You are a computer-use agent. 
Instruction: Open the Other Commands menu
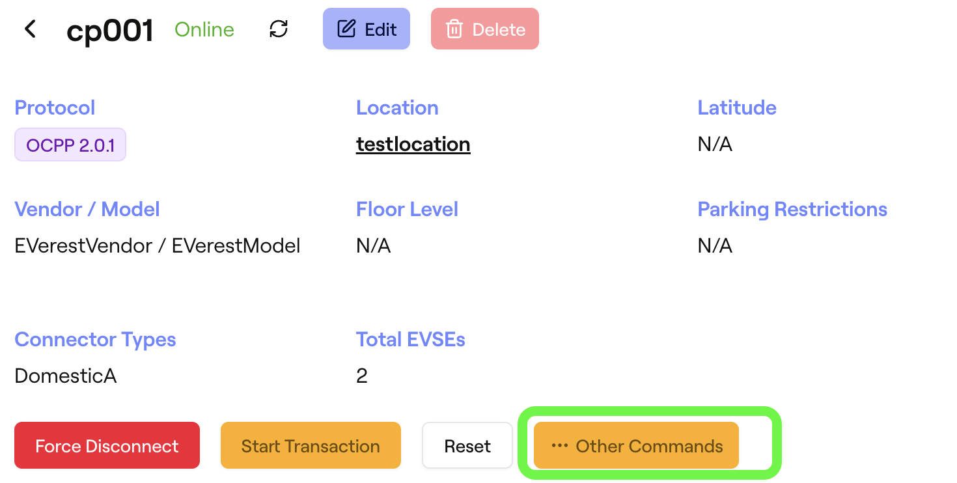point(636,446)
